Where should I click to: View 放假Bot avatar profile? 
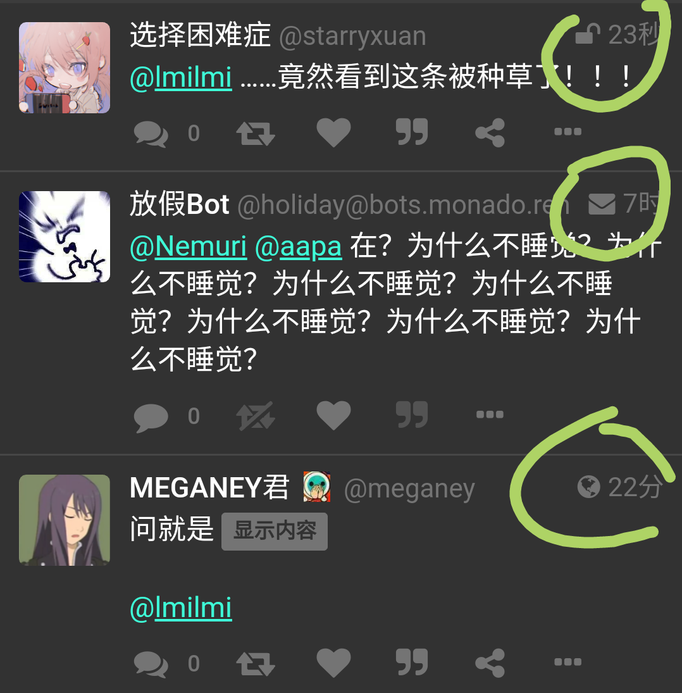[65, 237]
